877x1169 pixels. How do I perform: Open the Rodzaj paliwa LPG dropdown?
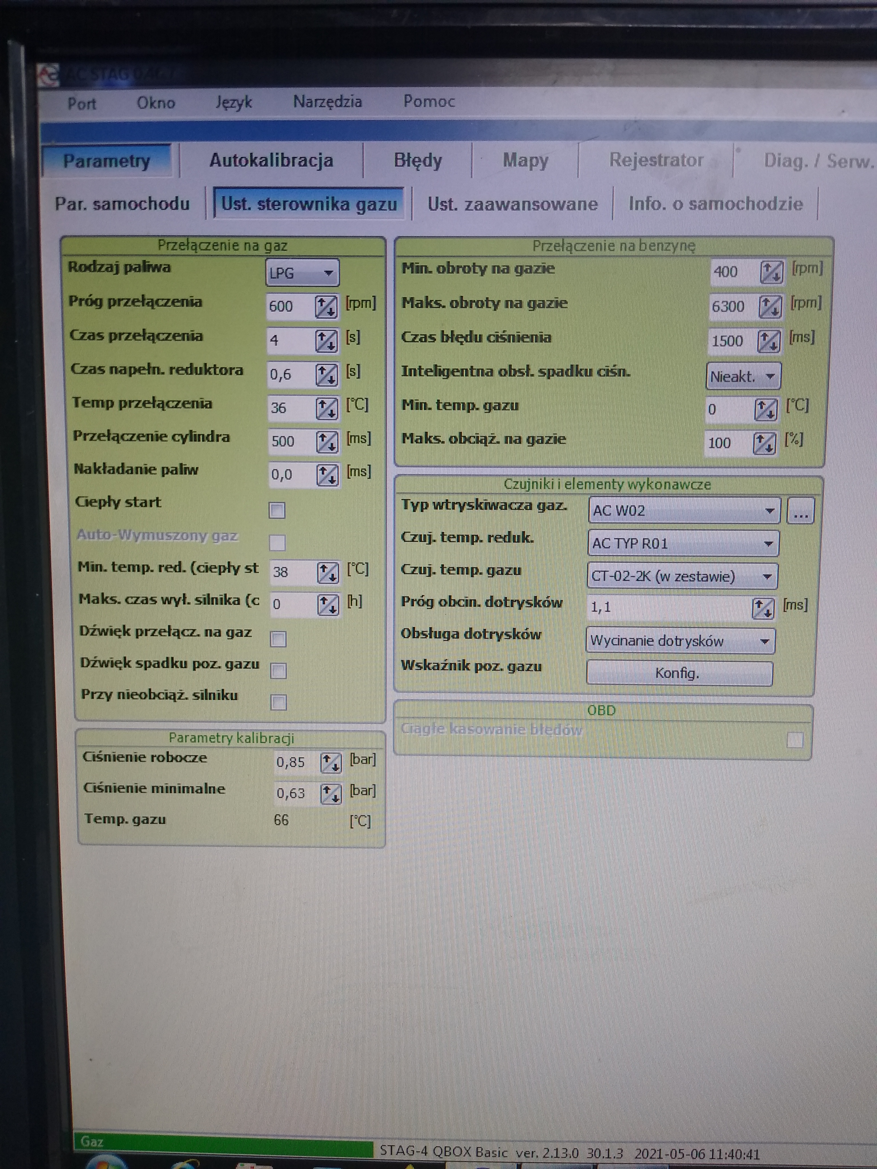coord(302,273)
